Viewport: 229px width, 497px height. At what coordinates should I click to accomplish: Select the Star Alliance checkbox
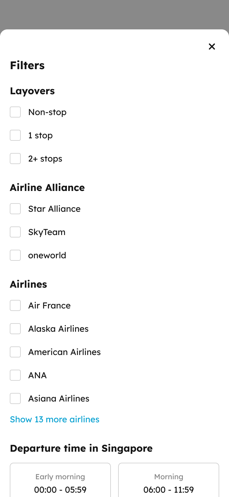[x=15, y=209]
